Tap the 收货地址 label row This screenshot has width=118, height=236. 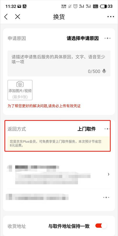pyautogui.click(x=59, y=226)
